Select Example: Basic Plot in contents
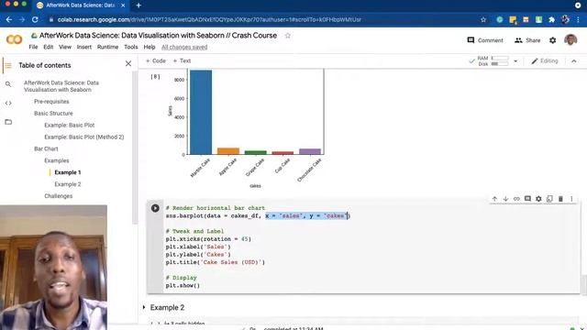This screenshot has width=587, height=330. pos(70,125)
